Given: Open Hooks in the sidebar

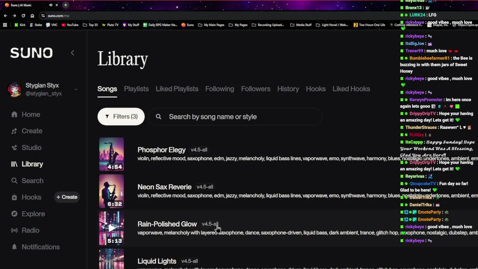Looking at the screenshot, I should (x=31, y=197).
